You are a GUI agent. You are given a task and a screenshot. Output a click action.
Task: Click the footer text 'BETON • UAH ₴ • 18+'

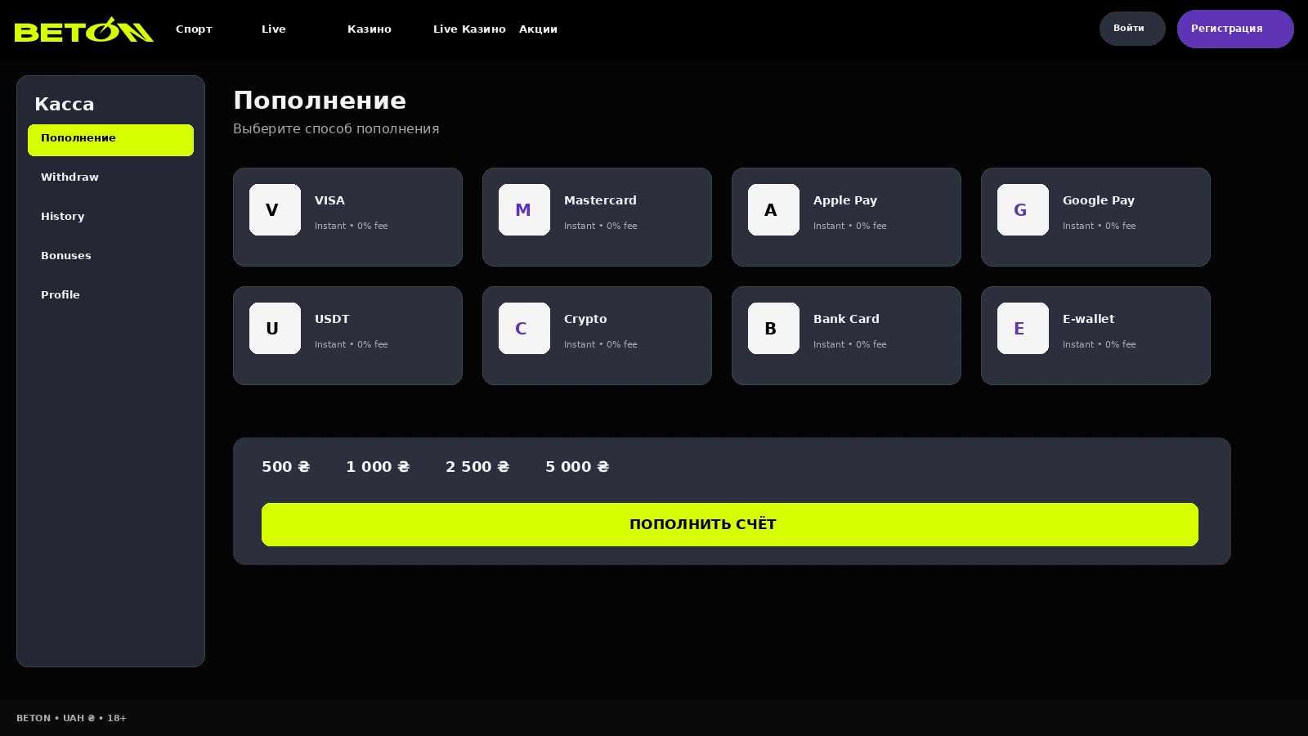[x=71, y=718]
